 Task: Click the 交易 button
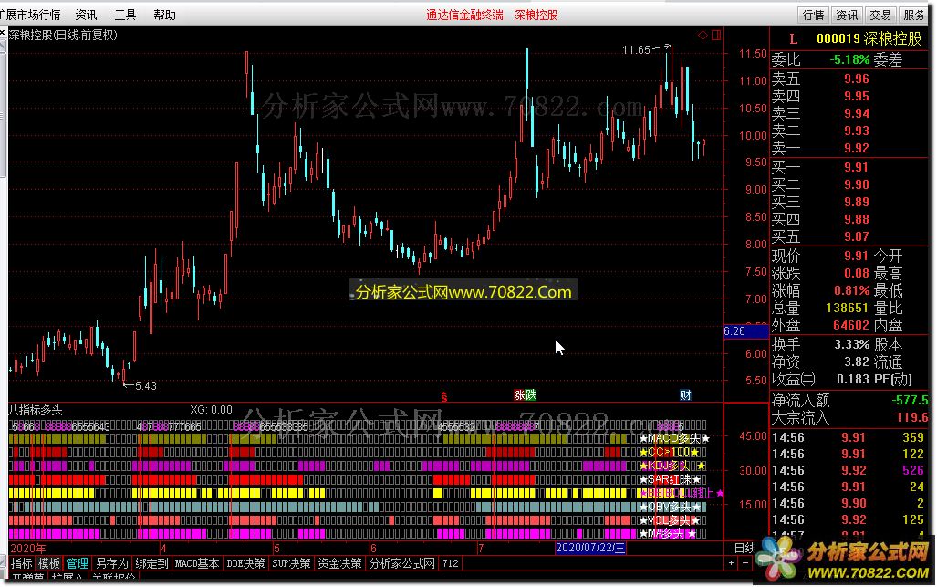[880, 15]
